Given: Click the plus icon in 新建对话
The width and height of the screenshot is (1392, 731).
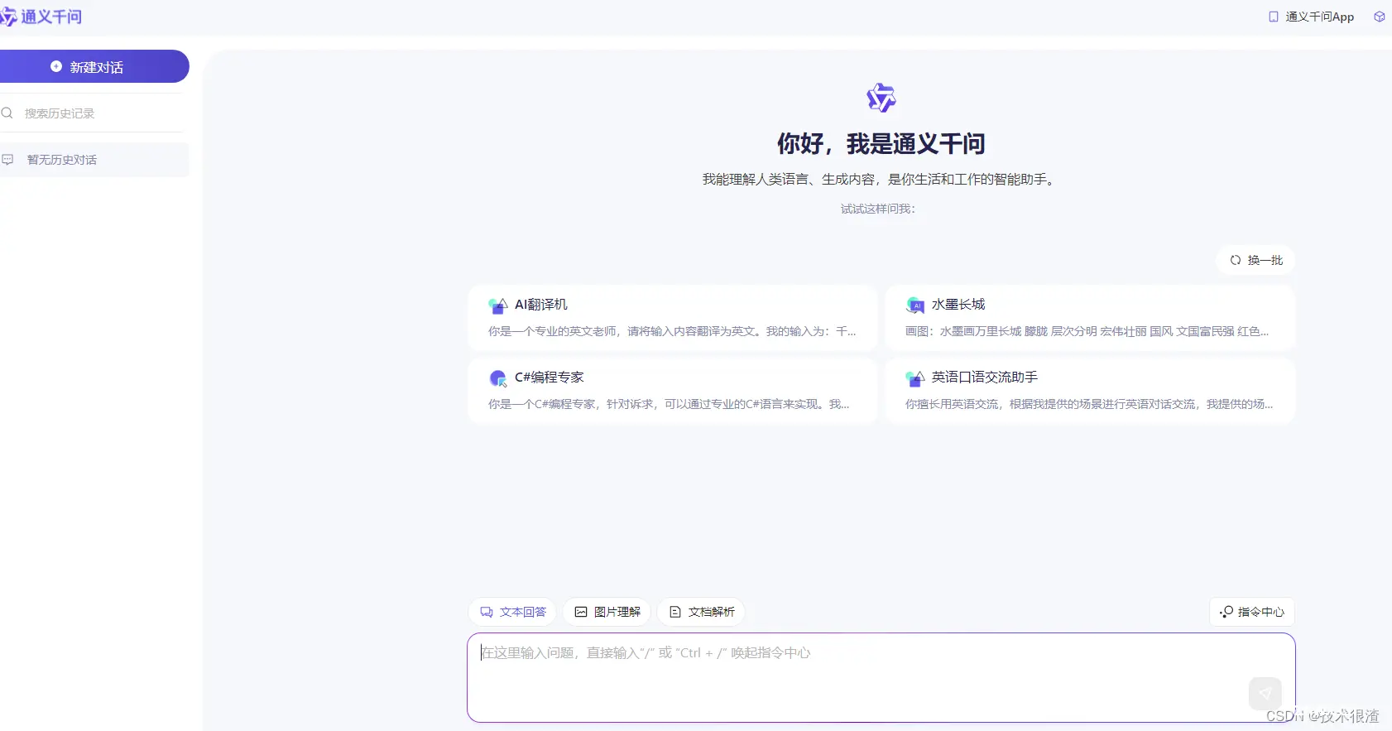Looking at the screenshot, I should [x=56, y=66].
